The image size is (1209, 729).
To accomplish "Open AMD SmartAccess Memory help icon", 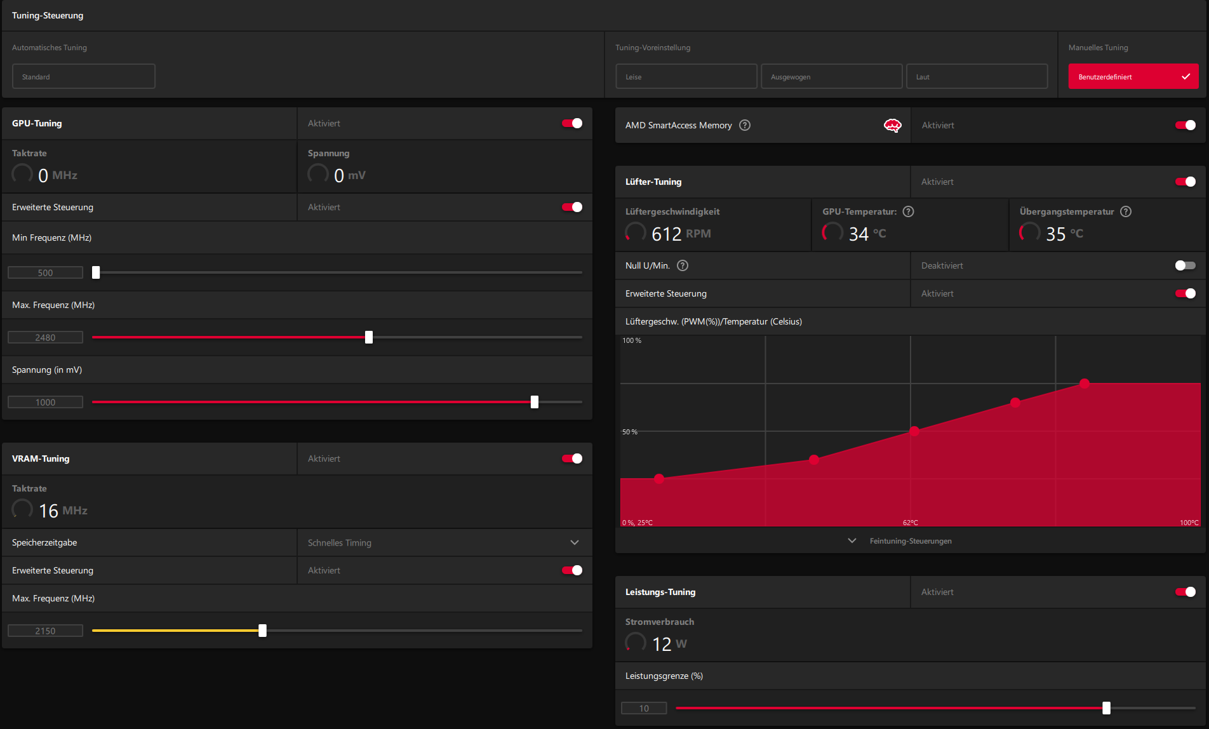I will coord(745,125).
